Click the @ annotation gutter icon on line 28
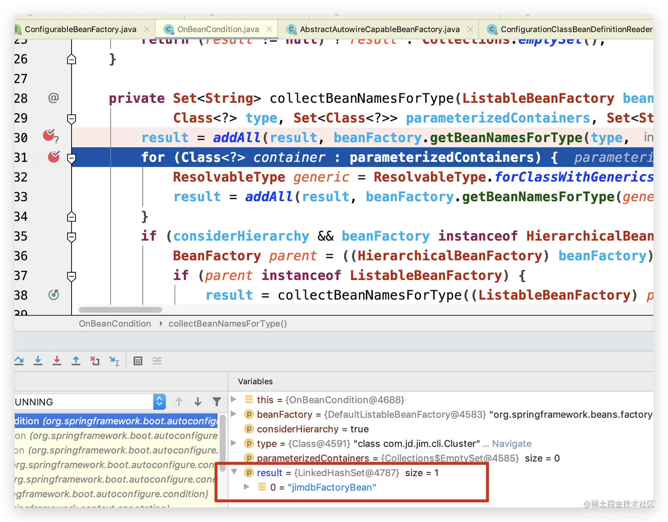 (x=53, y=98)
